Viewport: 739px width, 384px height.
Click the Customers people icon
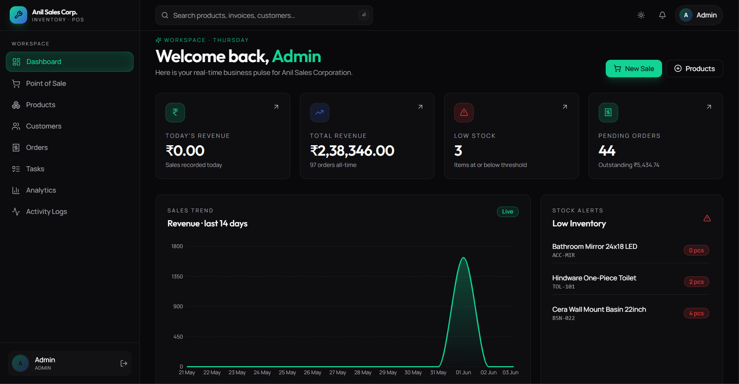click(x=16, y=126)
